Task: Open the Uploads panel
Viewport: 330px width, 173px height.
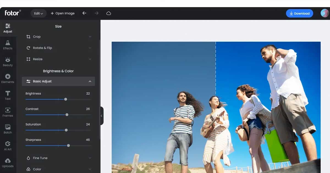Action: pyautogui.click(x=8, y=163)
